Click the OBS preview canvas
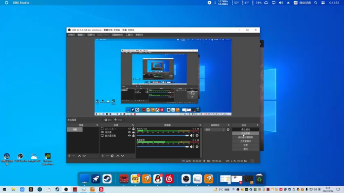344x193 pixels. [x=163, y=77]
